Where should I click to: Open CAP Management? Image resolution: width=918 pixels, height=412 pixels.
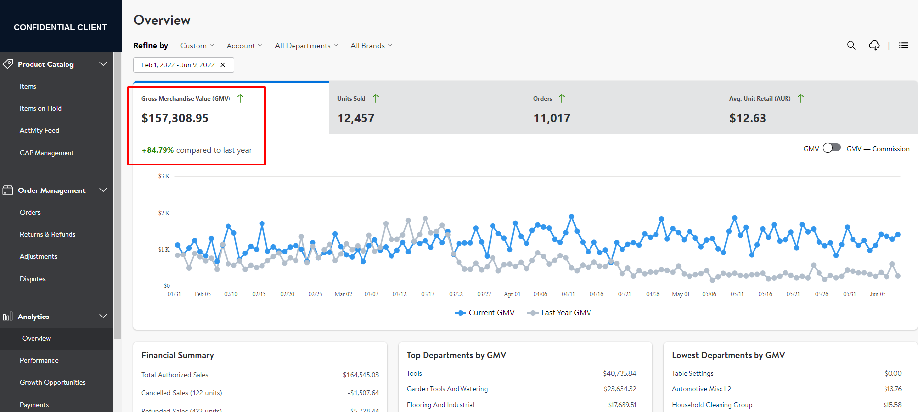point(47,153)
